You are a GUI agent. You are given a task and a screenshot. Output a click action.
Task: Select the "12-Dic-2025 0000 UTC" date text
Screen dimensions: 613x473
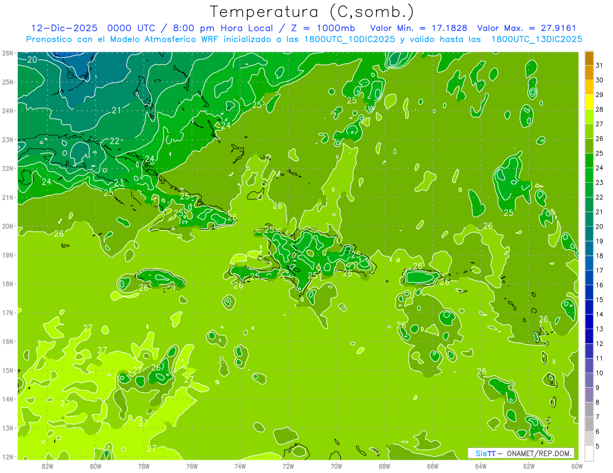(x=93, y=28)
